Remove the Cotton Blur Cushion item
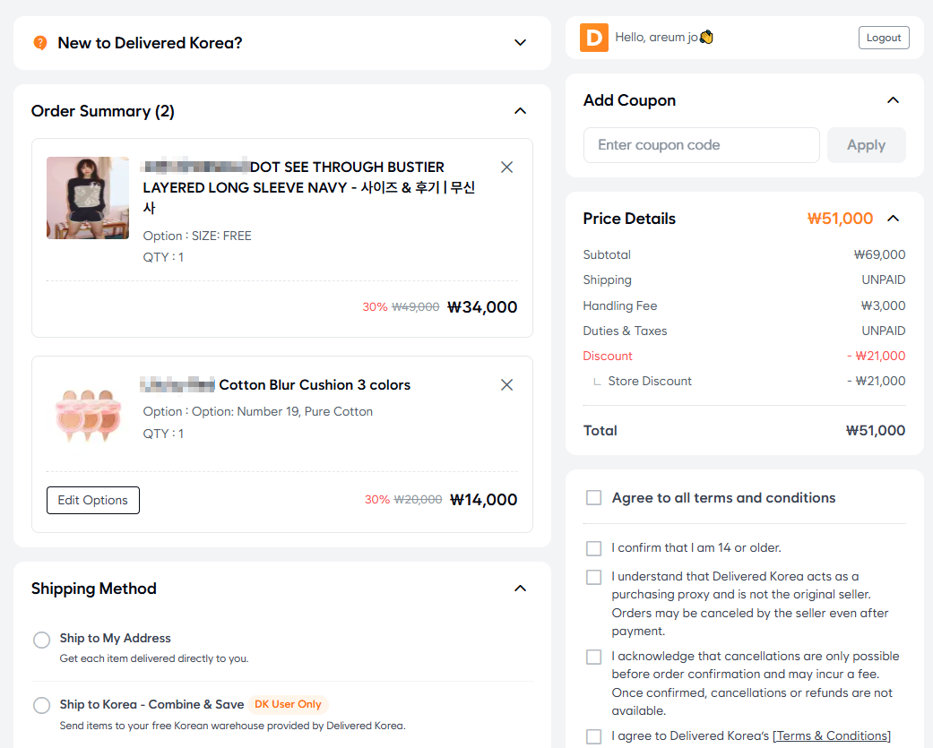Image resolution: width=933 pixels, height=748 pixels. click(506, 384)
